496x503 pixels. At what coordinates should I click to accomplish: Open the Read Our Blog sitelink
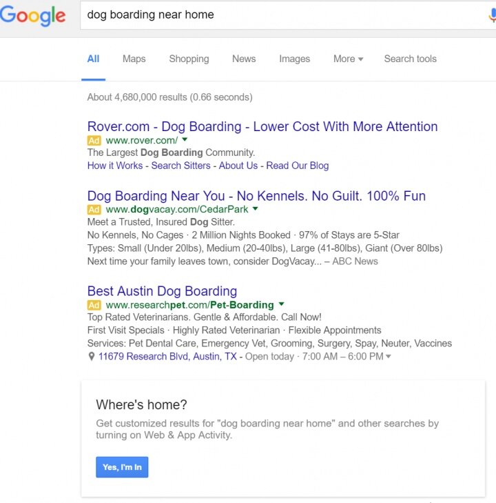point(298,166)
